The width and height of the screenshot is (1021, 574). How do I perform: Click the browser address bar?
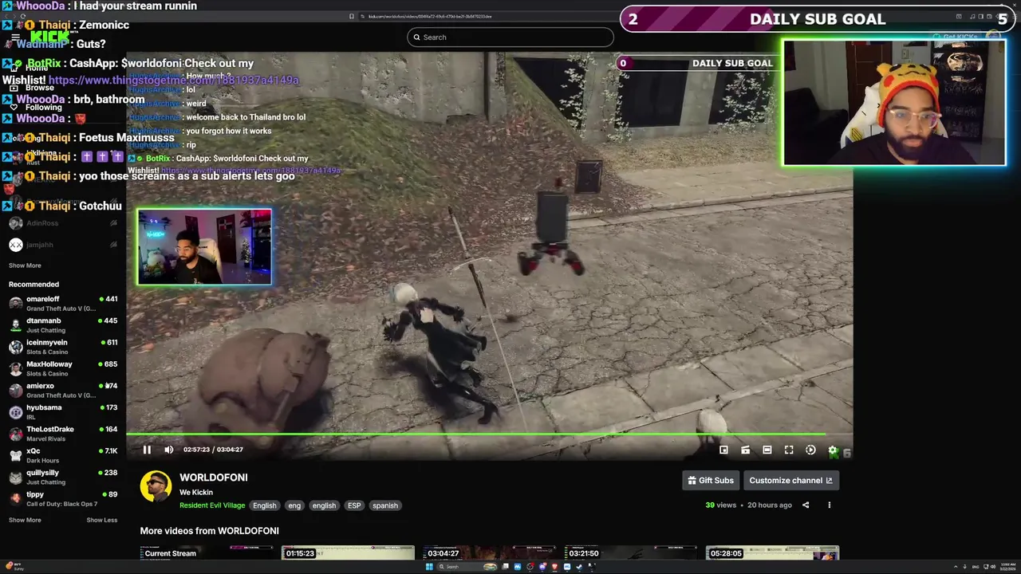coord(488,16)
